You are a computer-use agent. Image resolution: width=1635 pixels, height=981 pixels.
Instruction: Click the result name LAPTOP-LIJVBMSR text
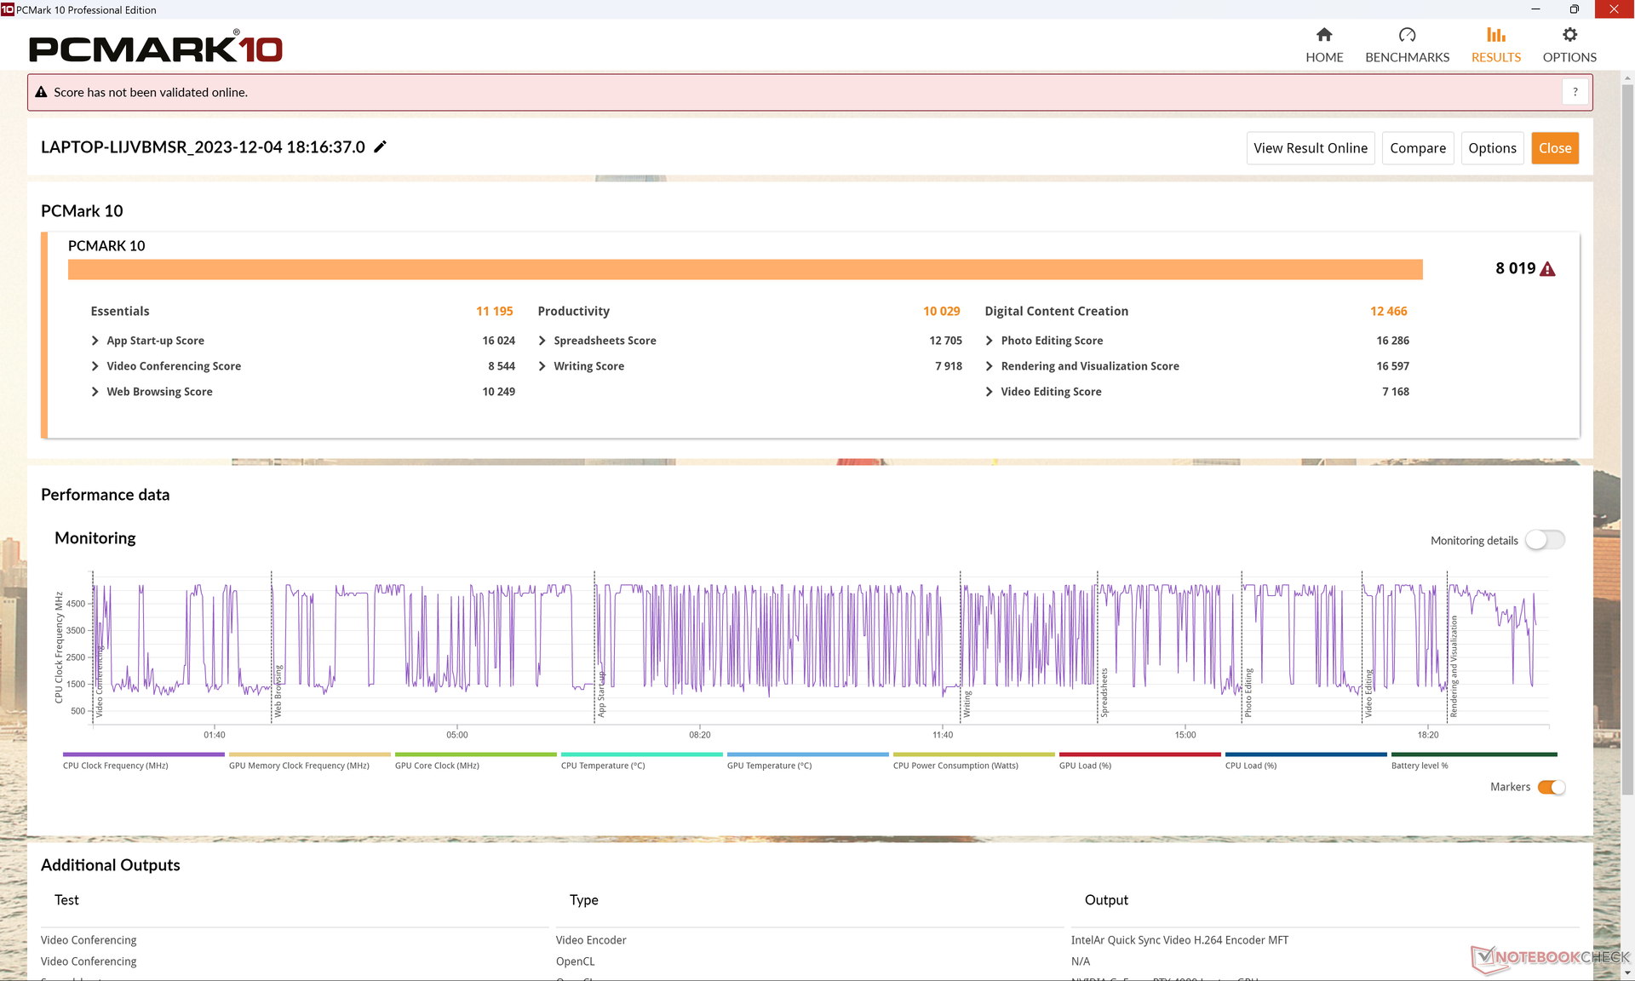203,146
